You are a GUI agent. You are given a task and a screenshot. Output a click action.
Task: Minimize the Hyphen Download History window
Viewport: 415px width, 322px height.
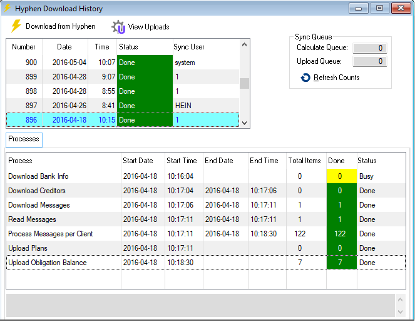(359, 8)
